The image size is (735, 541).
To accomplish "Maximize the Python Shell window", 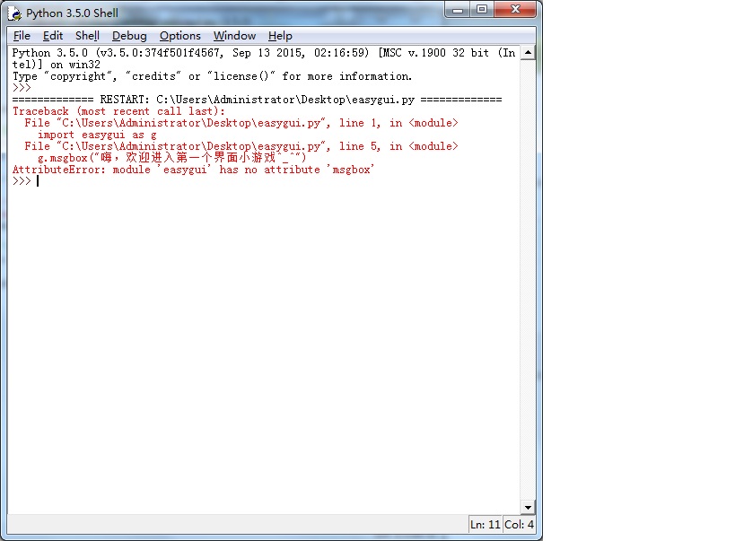I will pos(482,10).
